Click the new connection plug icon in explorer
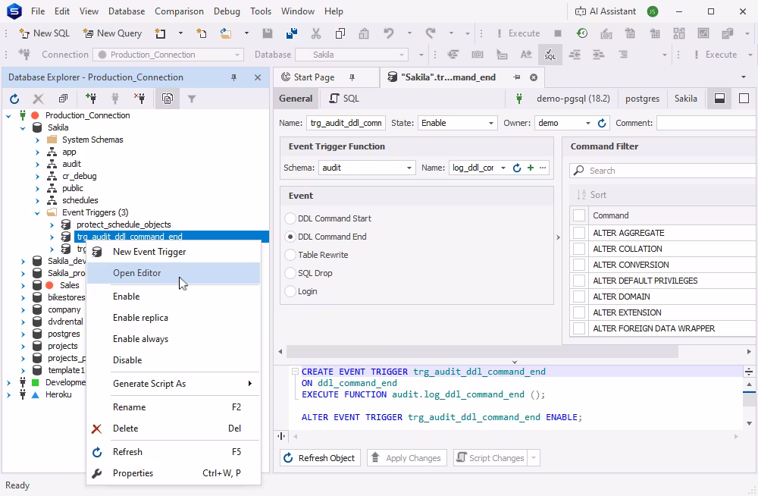 coord(91,99)
